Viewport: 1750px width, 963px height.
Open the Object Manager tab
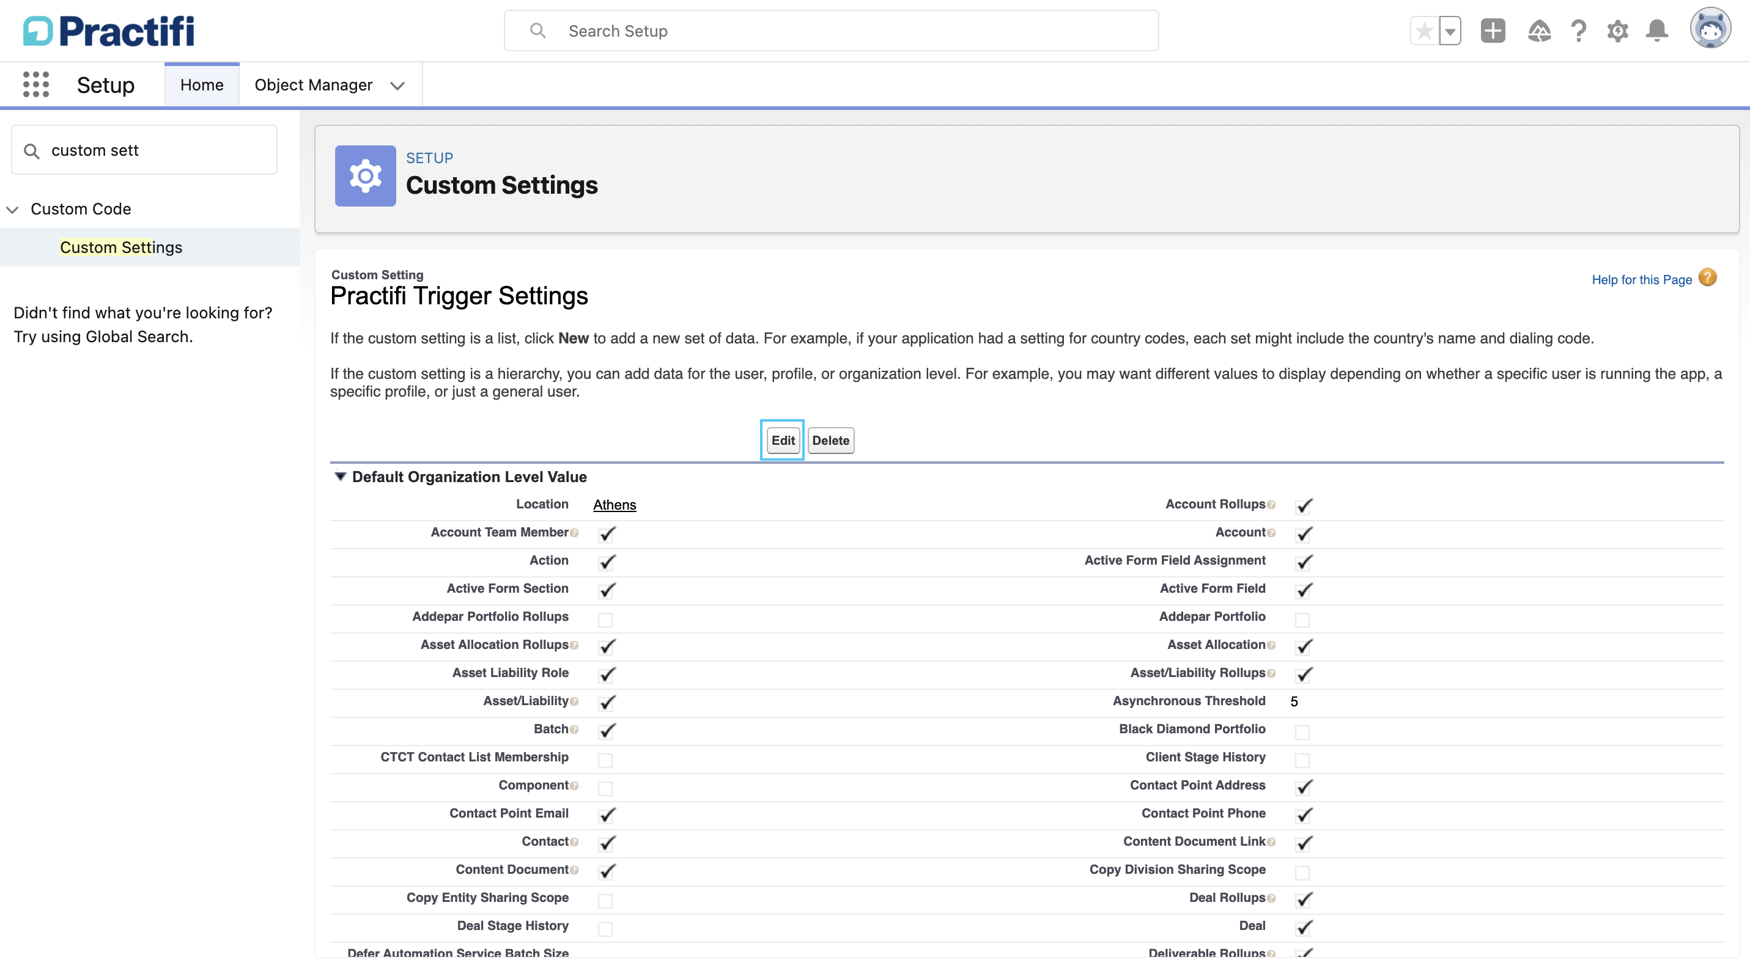pos(313,85)
